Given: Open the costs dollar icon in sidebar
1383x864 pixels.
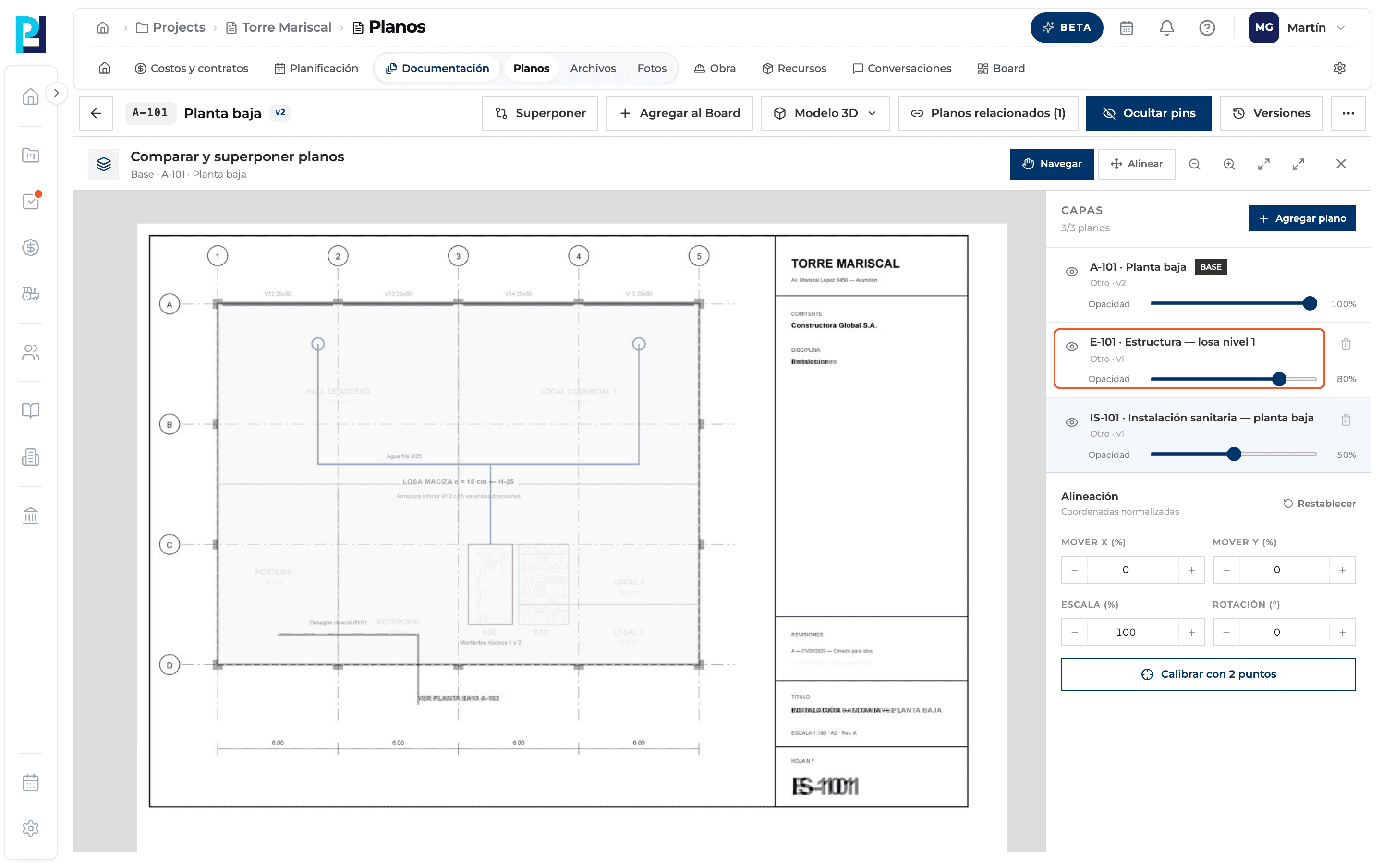Looking at the screenshot, I should [31, 247].
